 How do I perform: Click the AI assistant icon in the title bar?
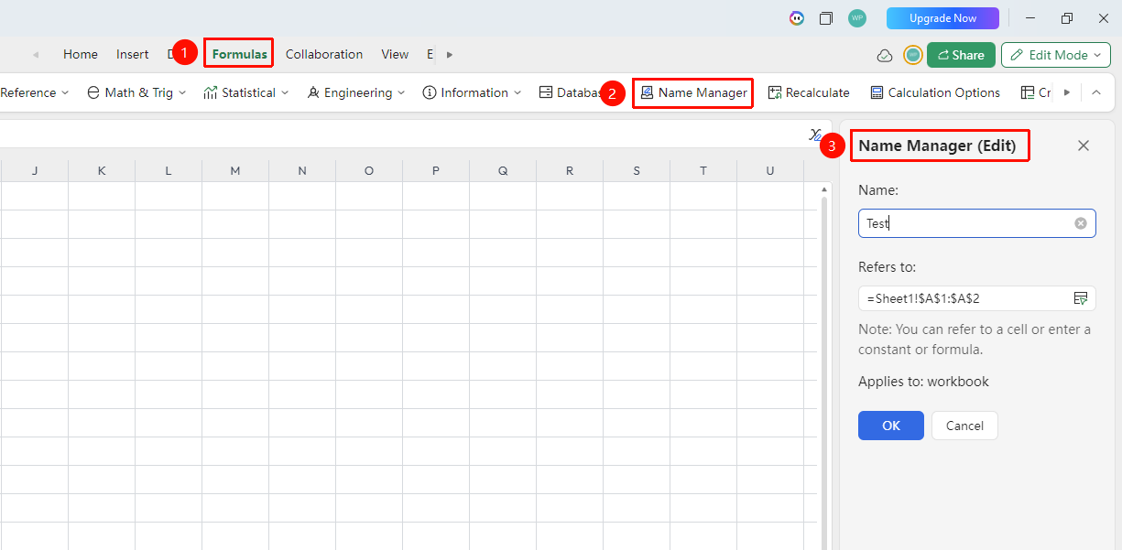[x=797, y=18]
